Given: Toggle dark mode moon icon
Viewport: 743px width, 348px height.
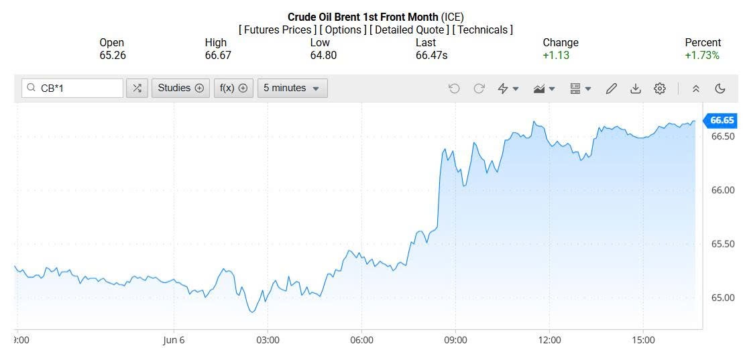Looking at the screenshot, I should 721,88.
